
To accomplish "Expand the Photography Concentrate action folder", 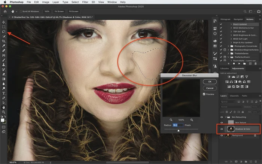I will [x=228, y=45].
